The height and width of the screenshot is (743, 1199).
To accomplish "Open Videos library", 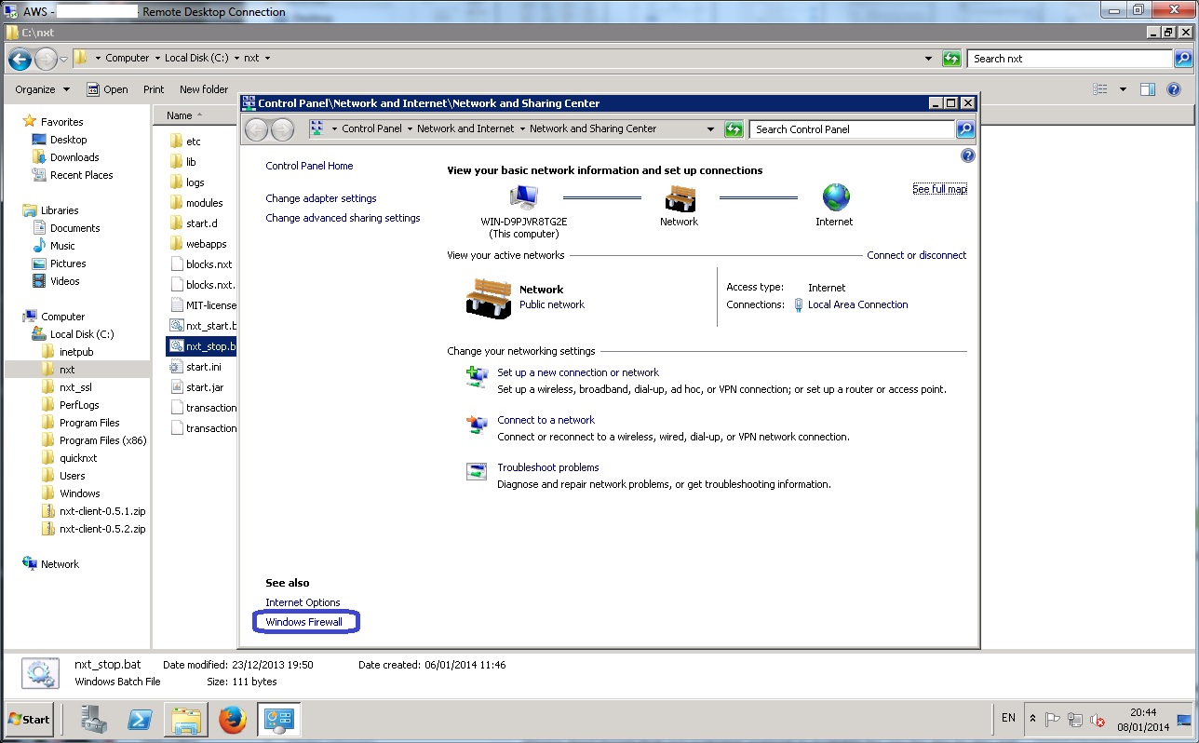I will point(64,281).
